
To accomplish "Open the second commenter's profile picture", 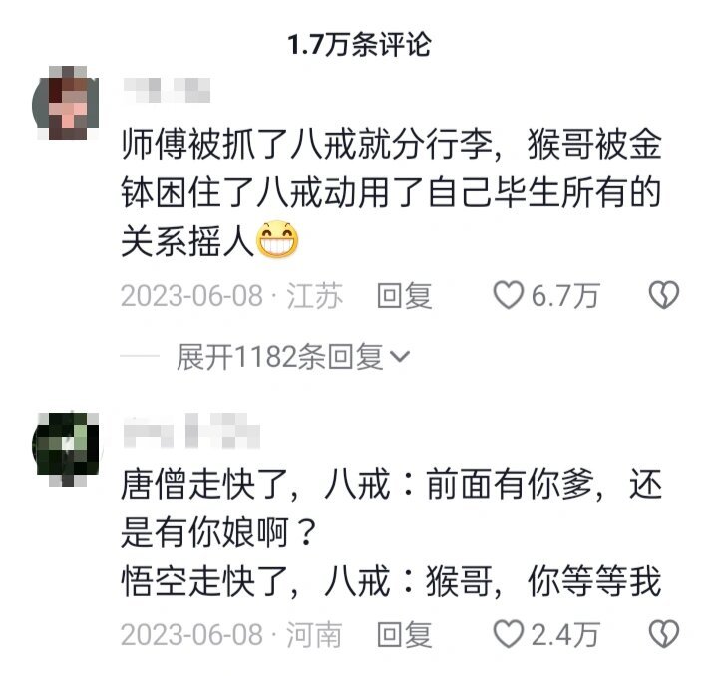I will pos(66,449).
